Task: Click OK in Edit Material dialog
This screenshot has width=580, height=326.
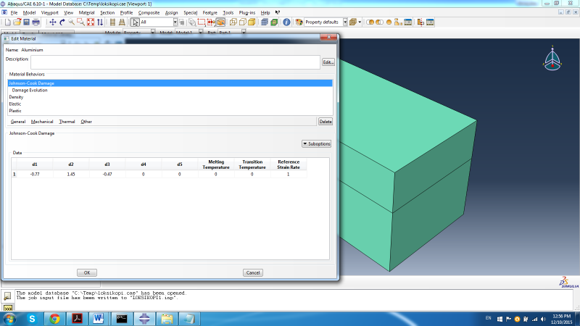Action: click(x=87, y=273)
